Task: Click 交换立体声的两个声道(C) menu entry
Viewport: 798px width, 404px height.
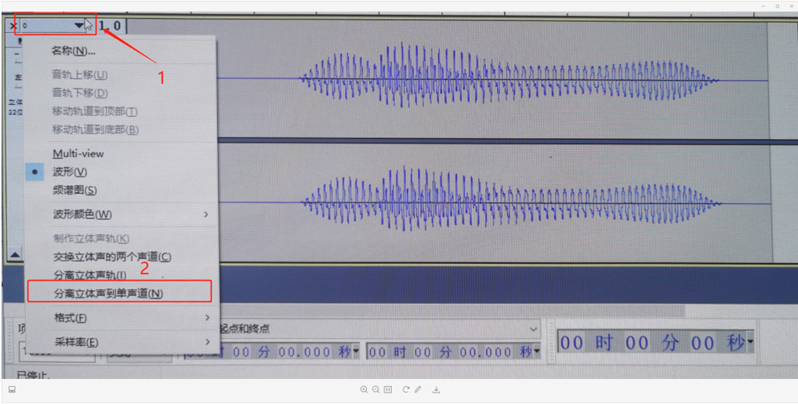Action: point(111,257)
